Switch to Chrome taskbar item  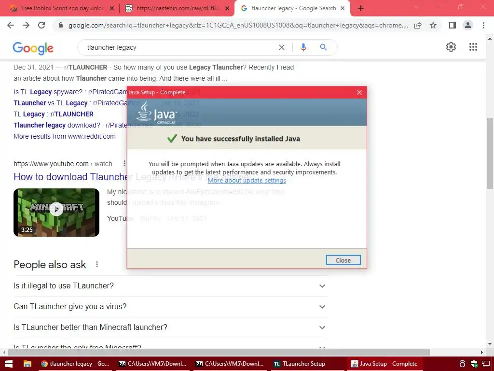pos(75,364)
